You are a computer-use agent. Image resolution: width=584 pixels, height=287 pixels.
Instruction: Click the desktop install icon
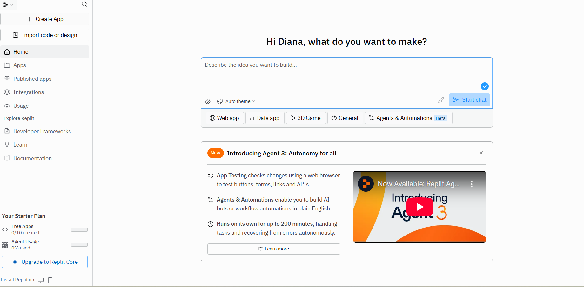click(41, 280)
